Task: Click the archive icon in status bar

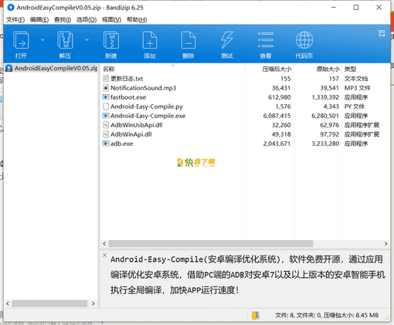Action: click(x=256, y=315)
